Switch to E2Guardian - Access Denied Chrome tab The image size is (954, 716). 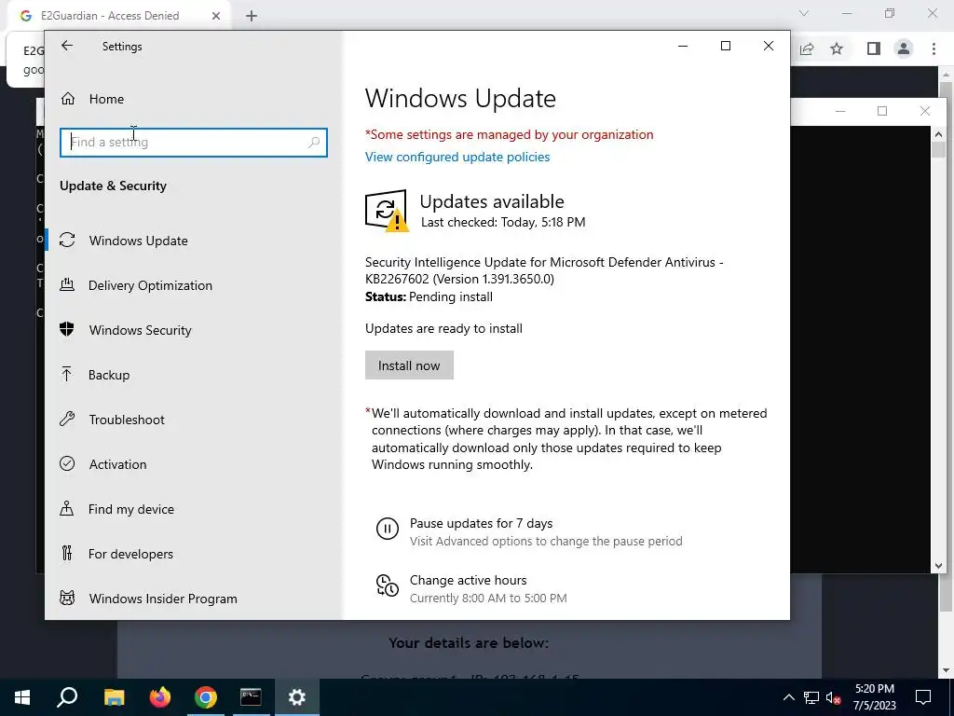click(110, 16)
